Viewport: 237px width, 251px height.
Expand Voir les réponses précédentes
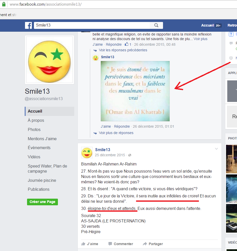tap(123, 50)
